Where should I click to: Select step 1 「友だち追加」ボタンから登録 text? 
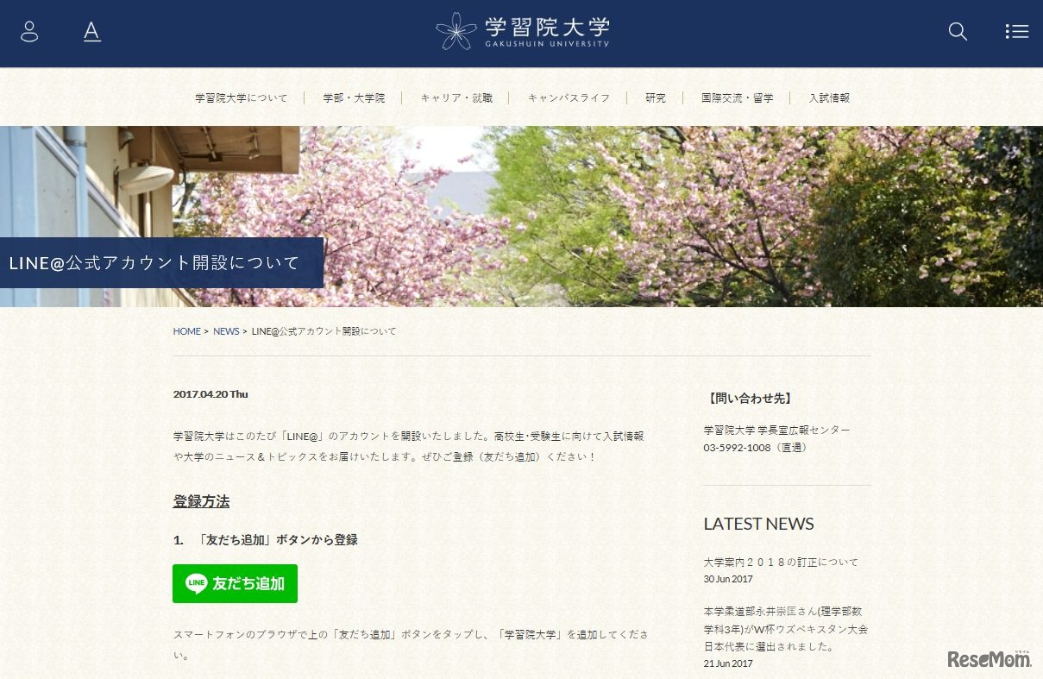[265, 540]
